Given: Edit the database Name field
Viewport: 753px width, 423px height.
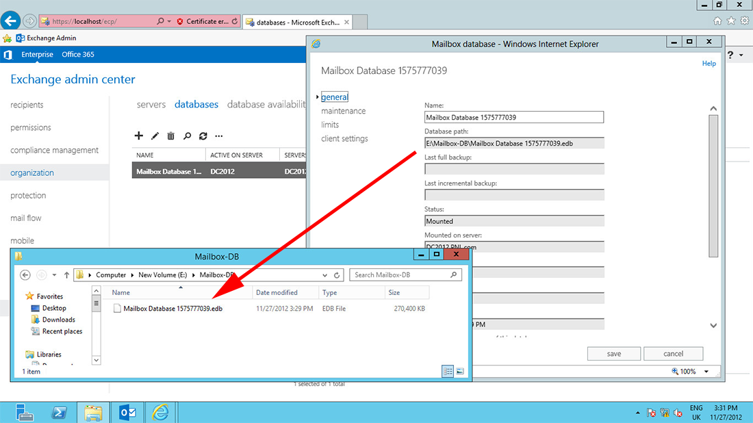Looking at the screenshot, I should [x=514, y=117].
